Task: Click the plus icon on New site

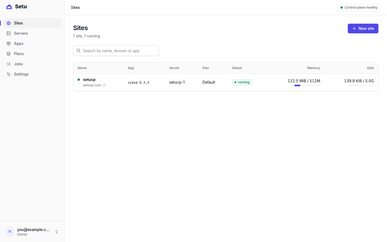Action: coord(354,29)
